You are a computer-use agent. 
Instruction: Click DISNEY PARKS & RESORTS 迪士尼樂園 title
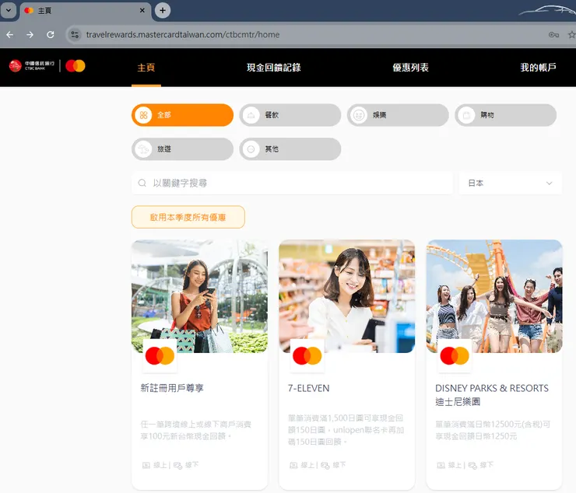[x=492, y=395]
